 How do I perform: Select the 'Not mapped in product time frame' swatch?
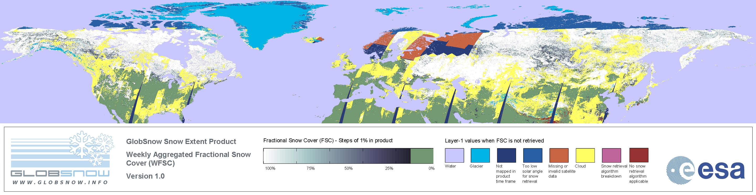pyautogui.click(x=506, y=155)
